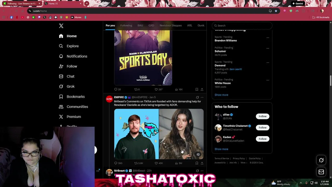
Task: View analytics of Sports Day post
Action: coord(179,89)
